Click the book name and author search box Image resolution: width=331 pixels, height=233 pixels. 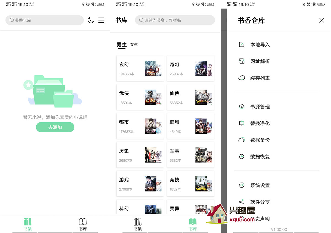(175, 20)
